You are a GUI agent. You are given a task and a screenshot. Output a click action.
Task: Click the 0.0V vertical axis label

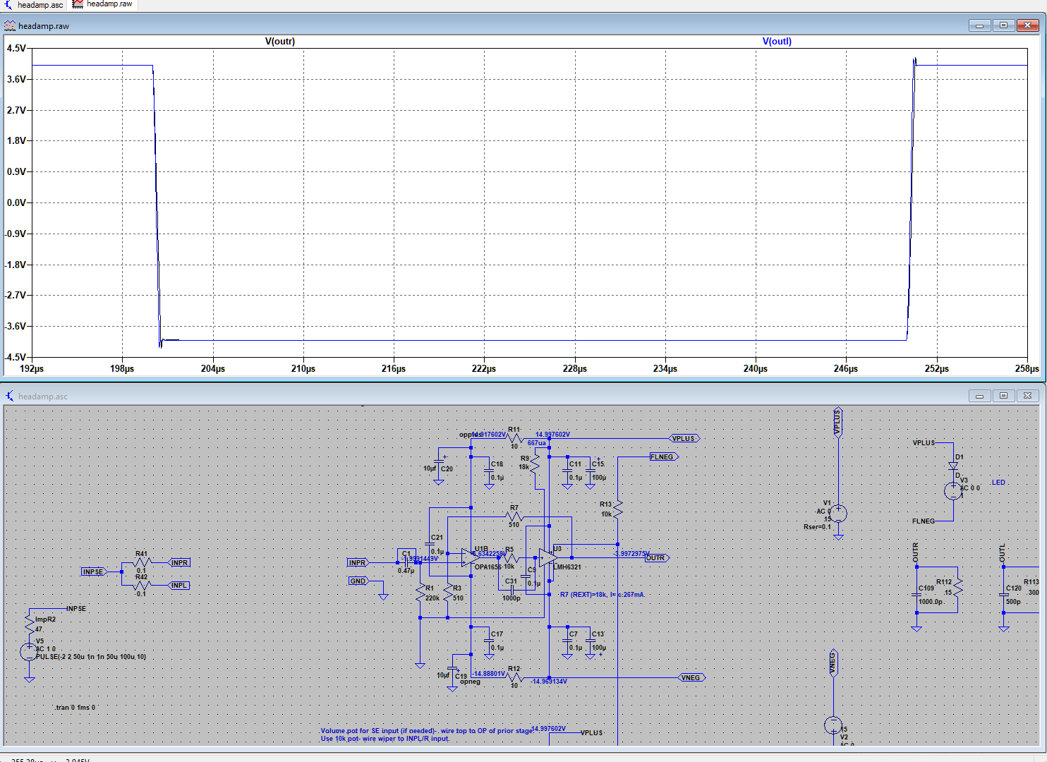16,202
